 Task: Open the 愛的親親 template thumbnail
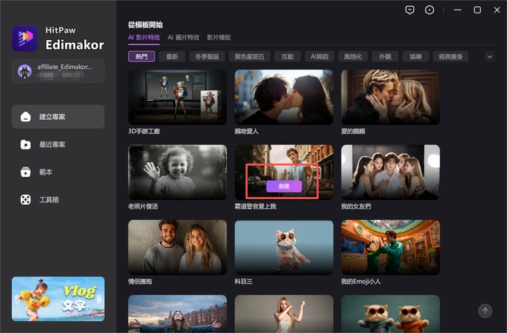[x=390, y=97]
